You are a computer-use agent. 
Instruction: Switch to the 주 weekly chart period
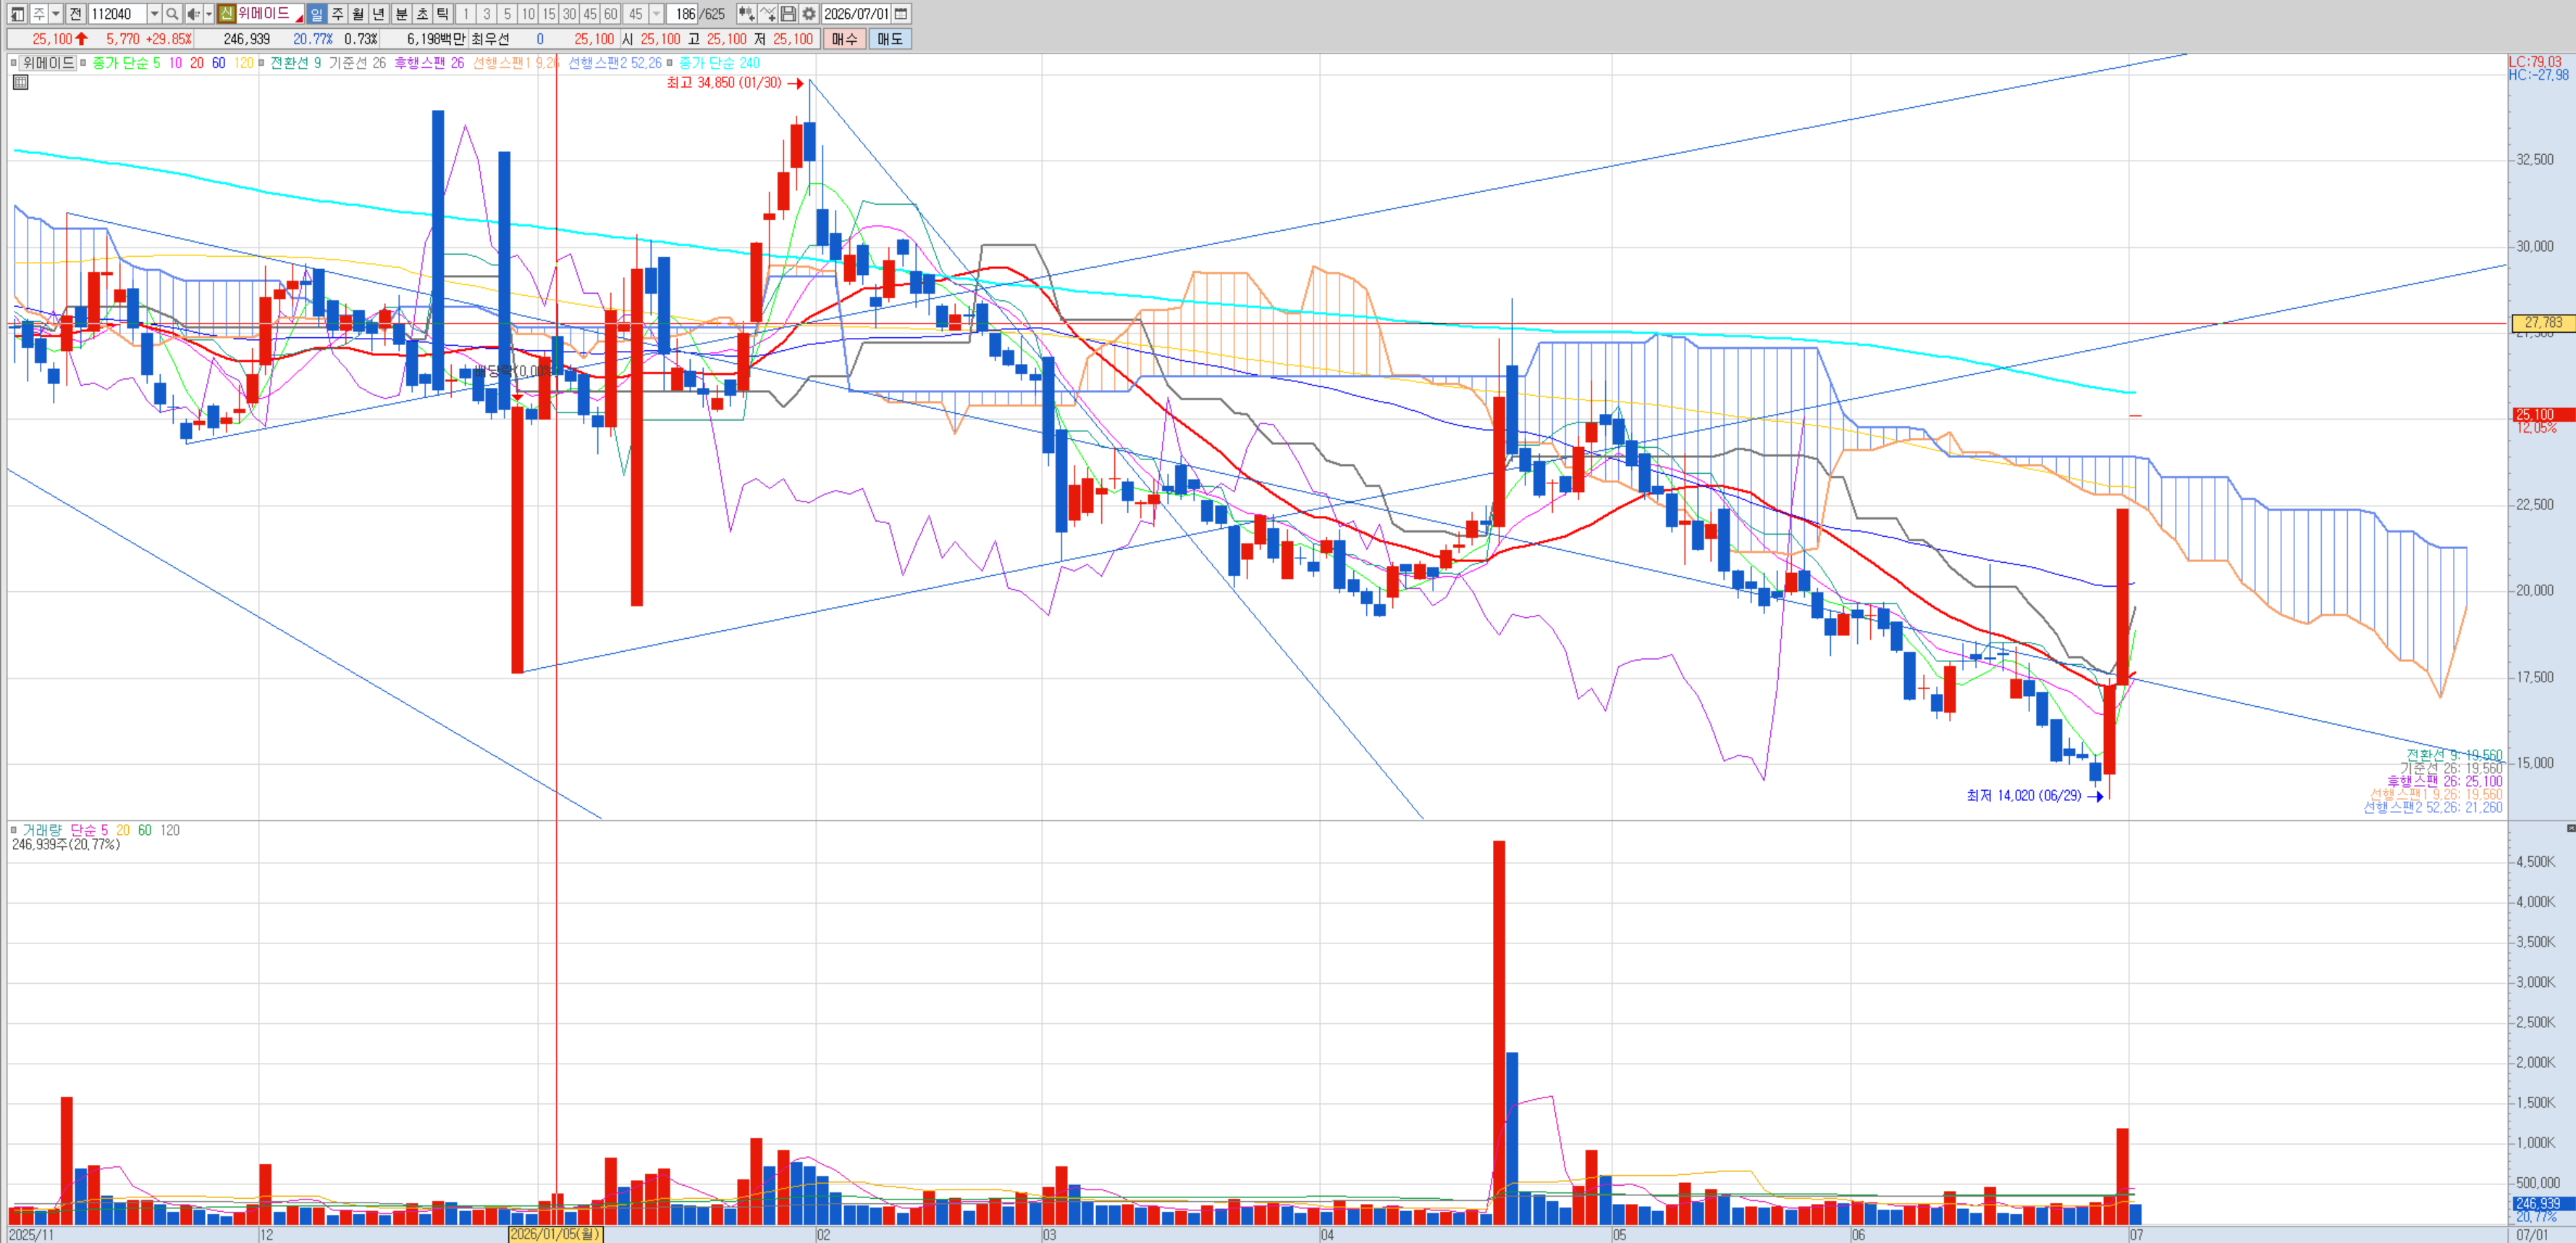tap(337, 14)
